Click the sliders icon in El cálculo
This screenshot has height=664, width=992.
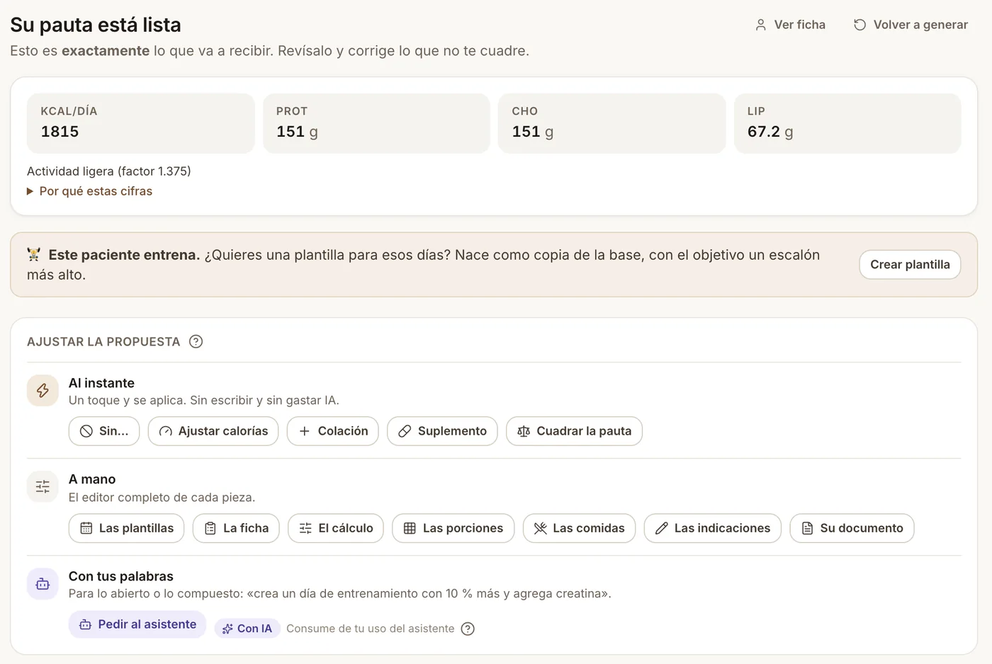coord(305,528)
